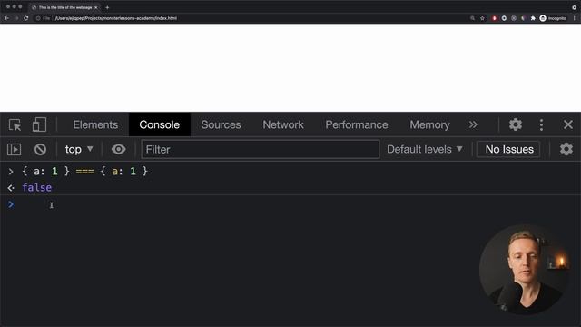Screen dimensions: 581x327
Task: Open the DevTools three-dot customize menu
Action: tap(541, 124)
